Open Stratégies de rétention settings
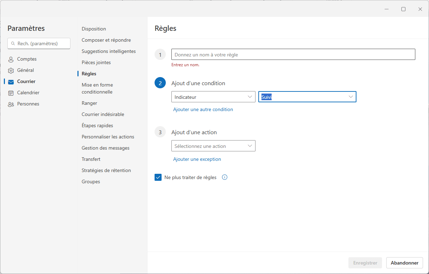This screenshot has width=429, height=274. tap(106, 170)
